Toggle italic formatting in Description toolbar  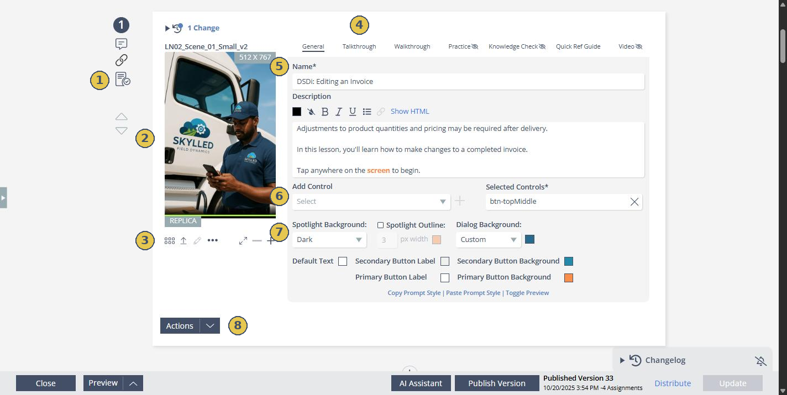[339, 112]
